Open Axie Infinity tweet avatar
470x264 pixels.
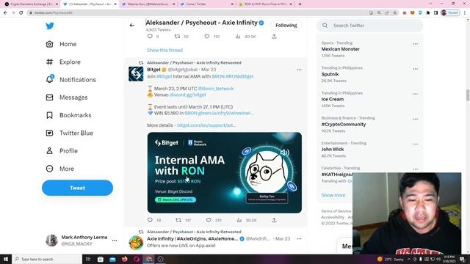tap(136, 243)
